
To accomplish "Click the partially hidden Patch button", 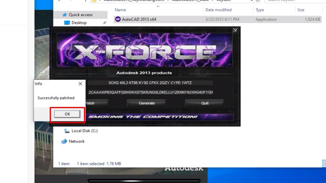I will pyautogui.click(x=90, y=103).
